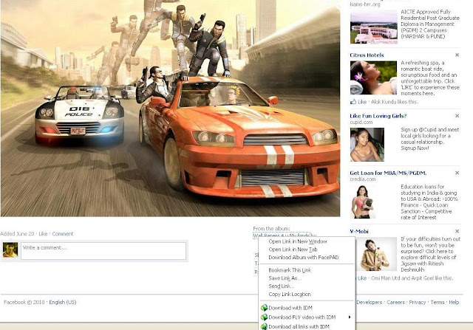Click the cupid.com ad photo

pyautogui.click(x=367, y=145)
